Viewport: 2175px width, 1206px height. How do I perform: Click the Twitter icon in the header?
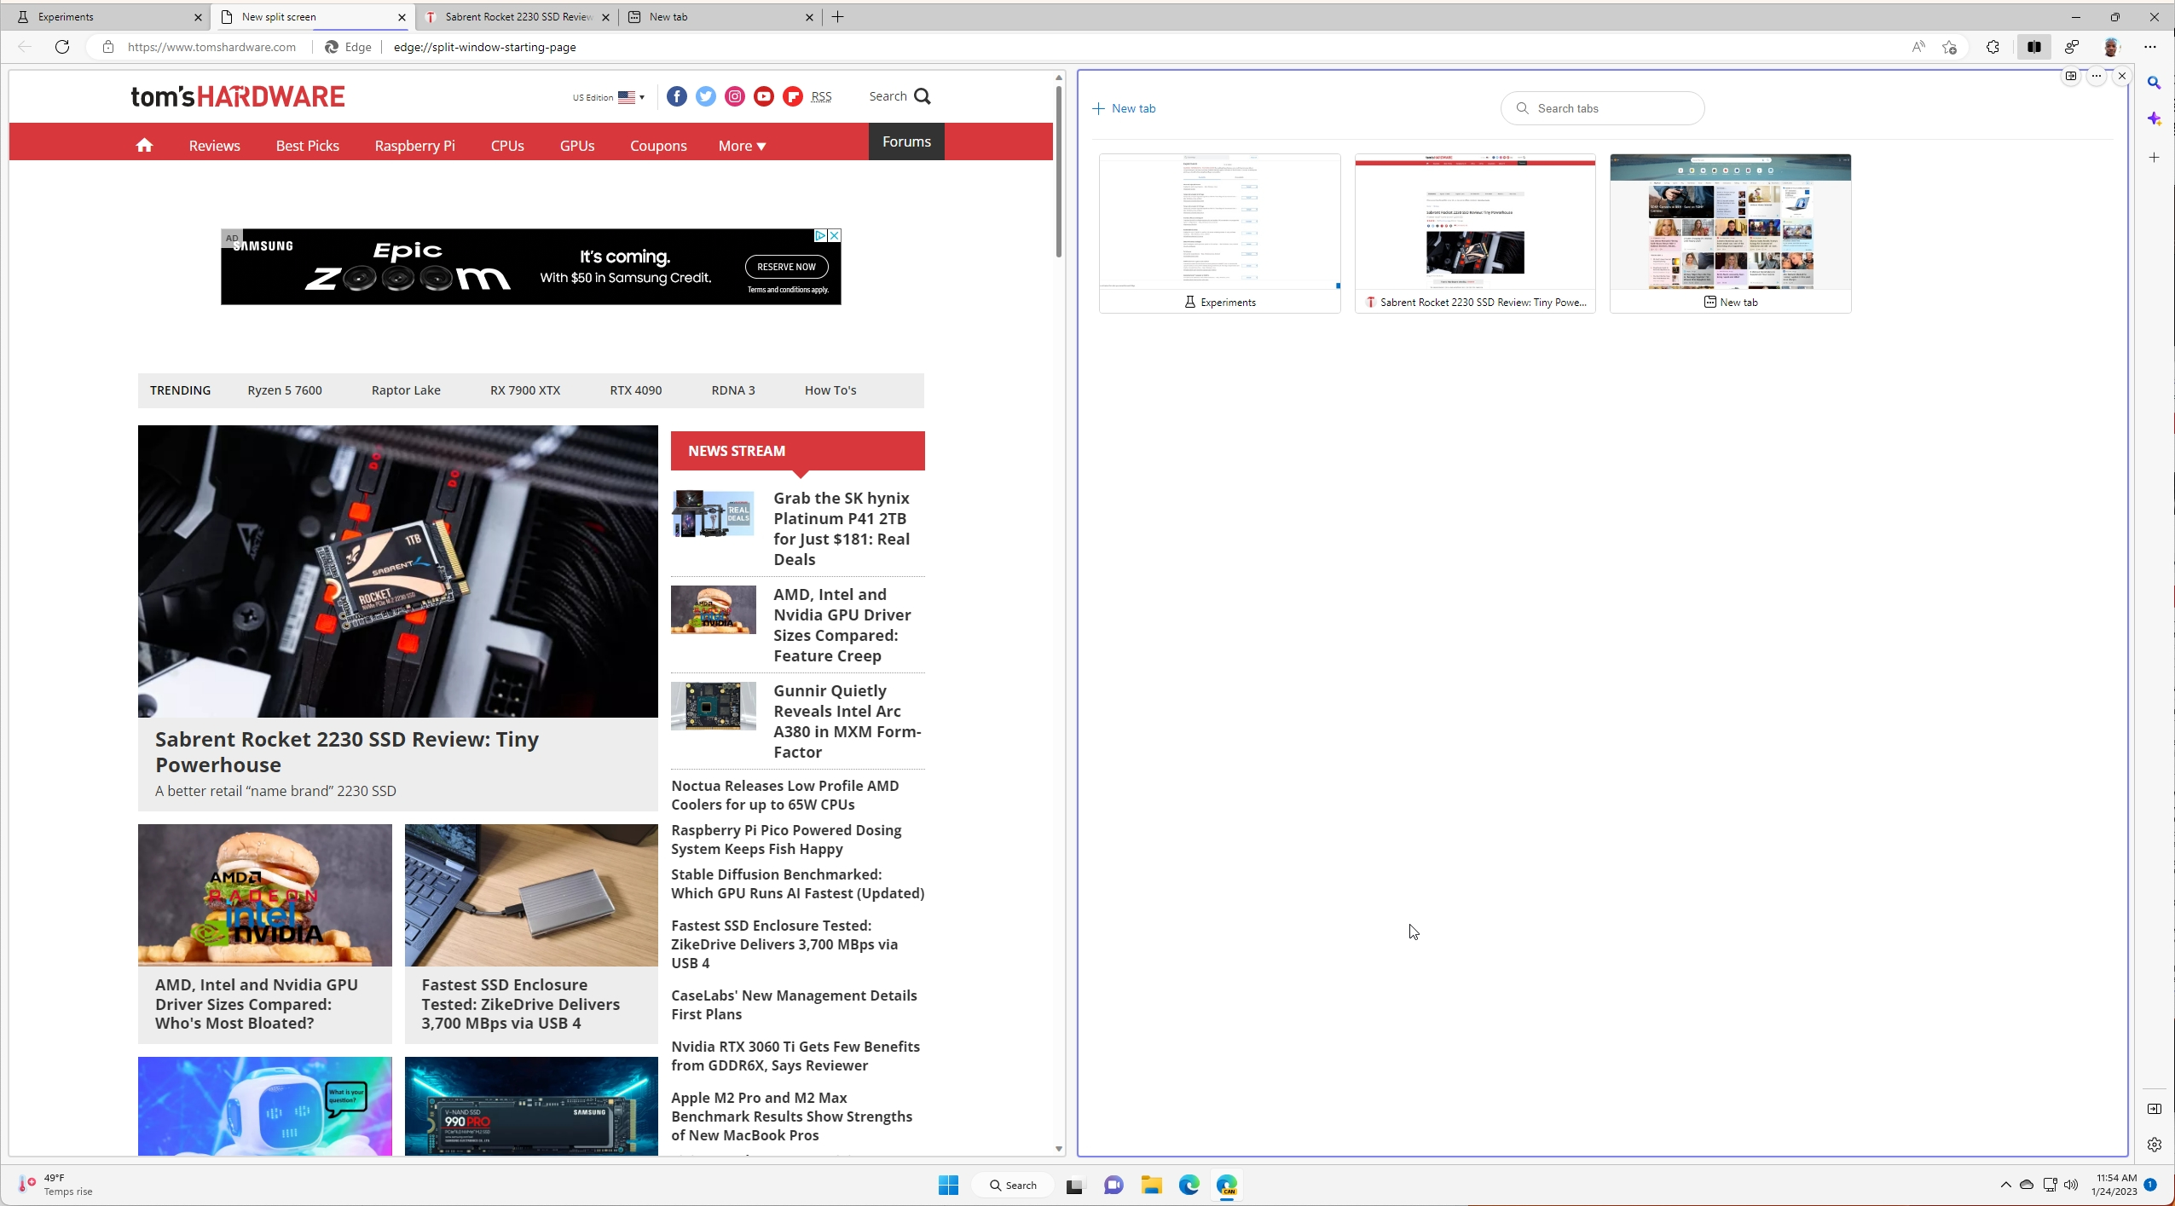tap(704, 95)
